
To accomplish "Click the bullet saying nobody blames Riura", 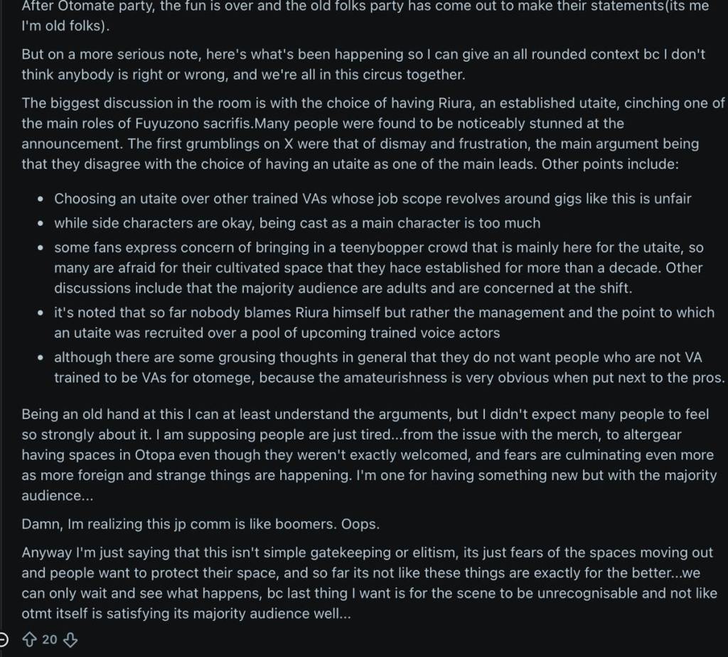I will click(x=384, y=322).
